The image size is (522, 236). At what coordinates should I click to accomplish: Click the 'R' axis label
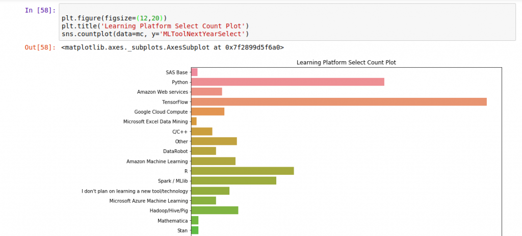click(x=186, y=171)
